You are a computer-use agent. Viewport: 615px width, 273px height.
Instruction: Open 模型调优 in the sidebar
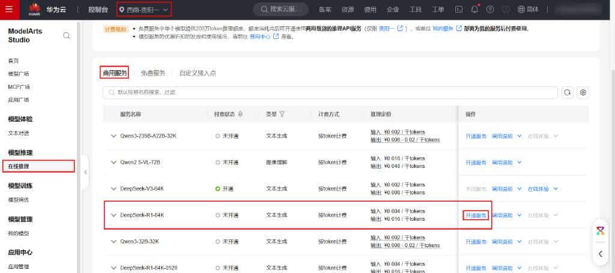coord(19,200)
